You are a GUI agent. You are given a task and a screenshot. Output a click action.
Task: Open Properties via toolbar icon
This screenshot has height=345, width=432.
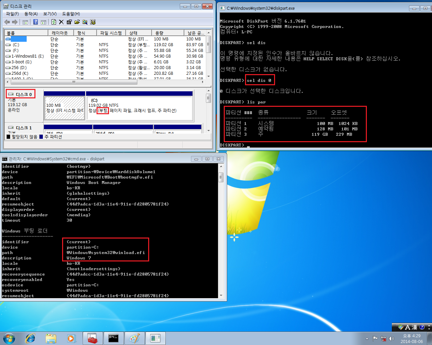69,22
